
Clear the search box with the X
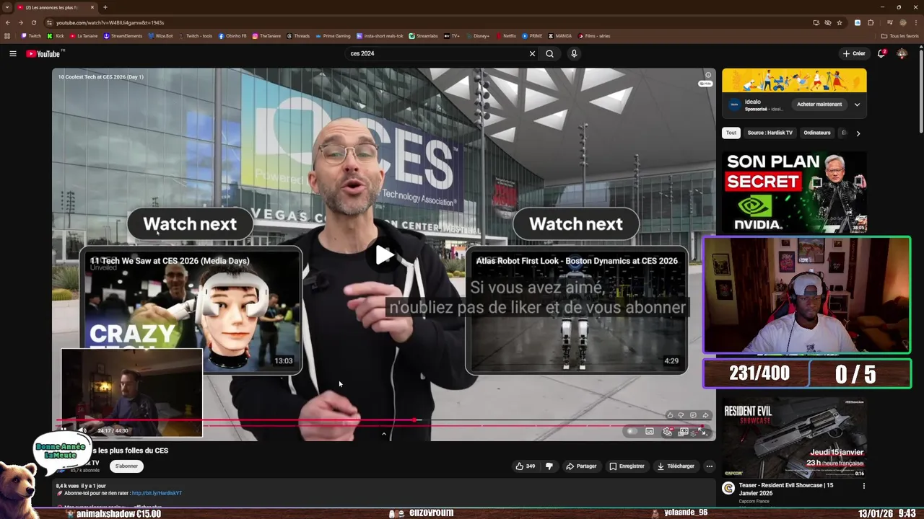(532, 53)
